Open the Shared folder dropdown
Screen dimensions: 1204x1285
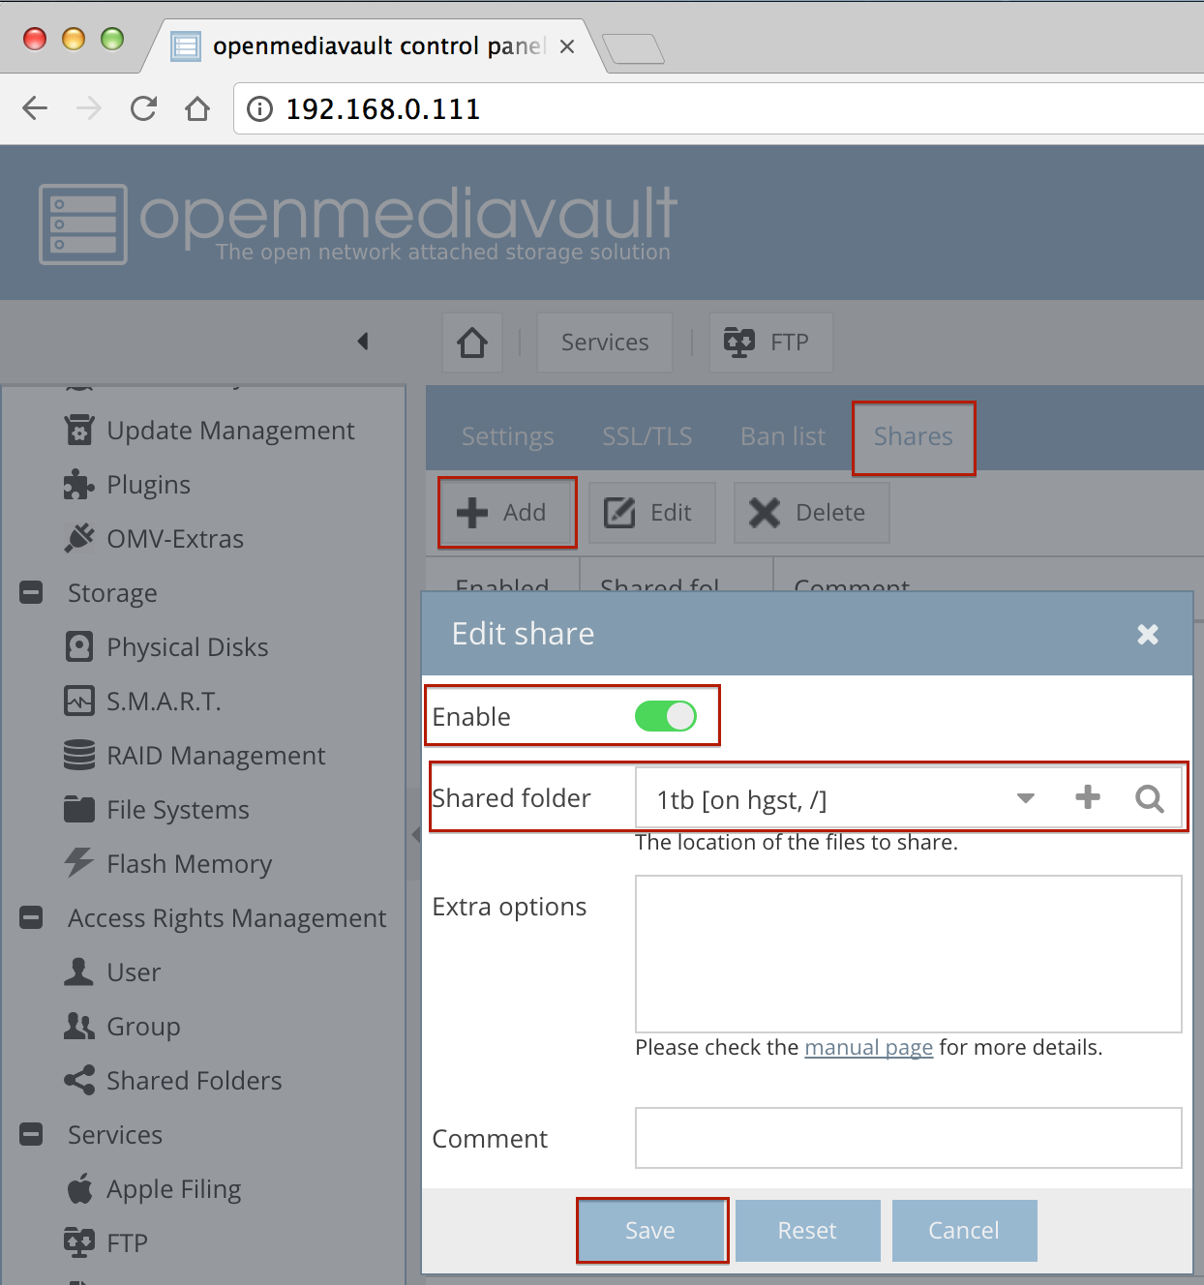pyautogui.click(x=1026, y=798)
